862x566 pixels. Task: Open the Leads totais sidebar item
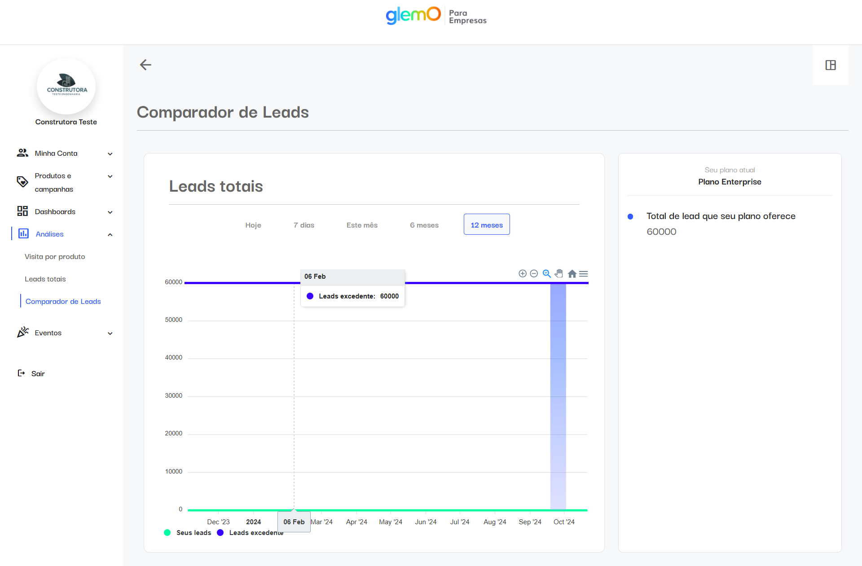click(45, 279)
